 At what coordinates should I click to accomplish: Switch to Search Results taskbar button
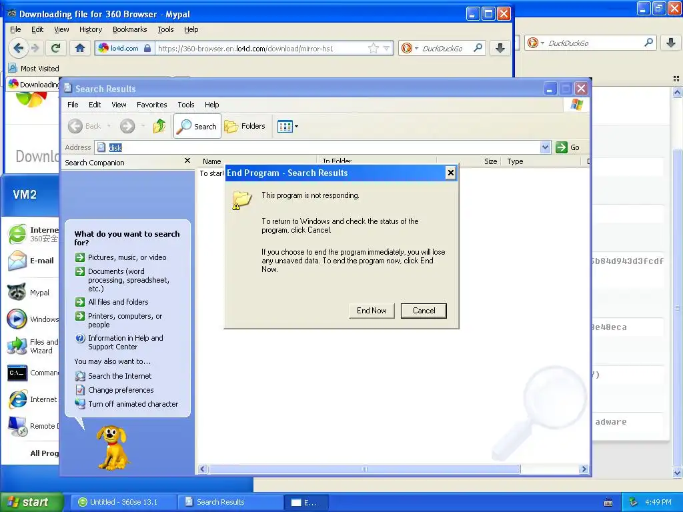[231, 502]
